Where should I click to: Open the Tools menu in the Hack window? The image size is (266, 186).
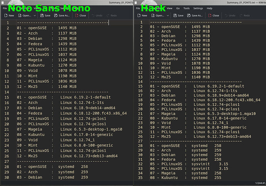click(x=187, y=8)
